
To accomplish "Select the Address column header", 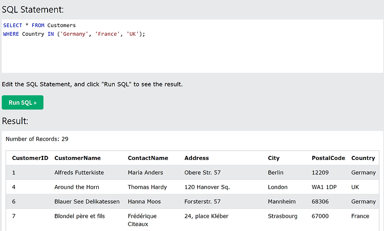I will point(197,158).
